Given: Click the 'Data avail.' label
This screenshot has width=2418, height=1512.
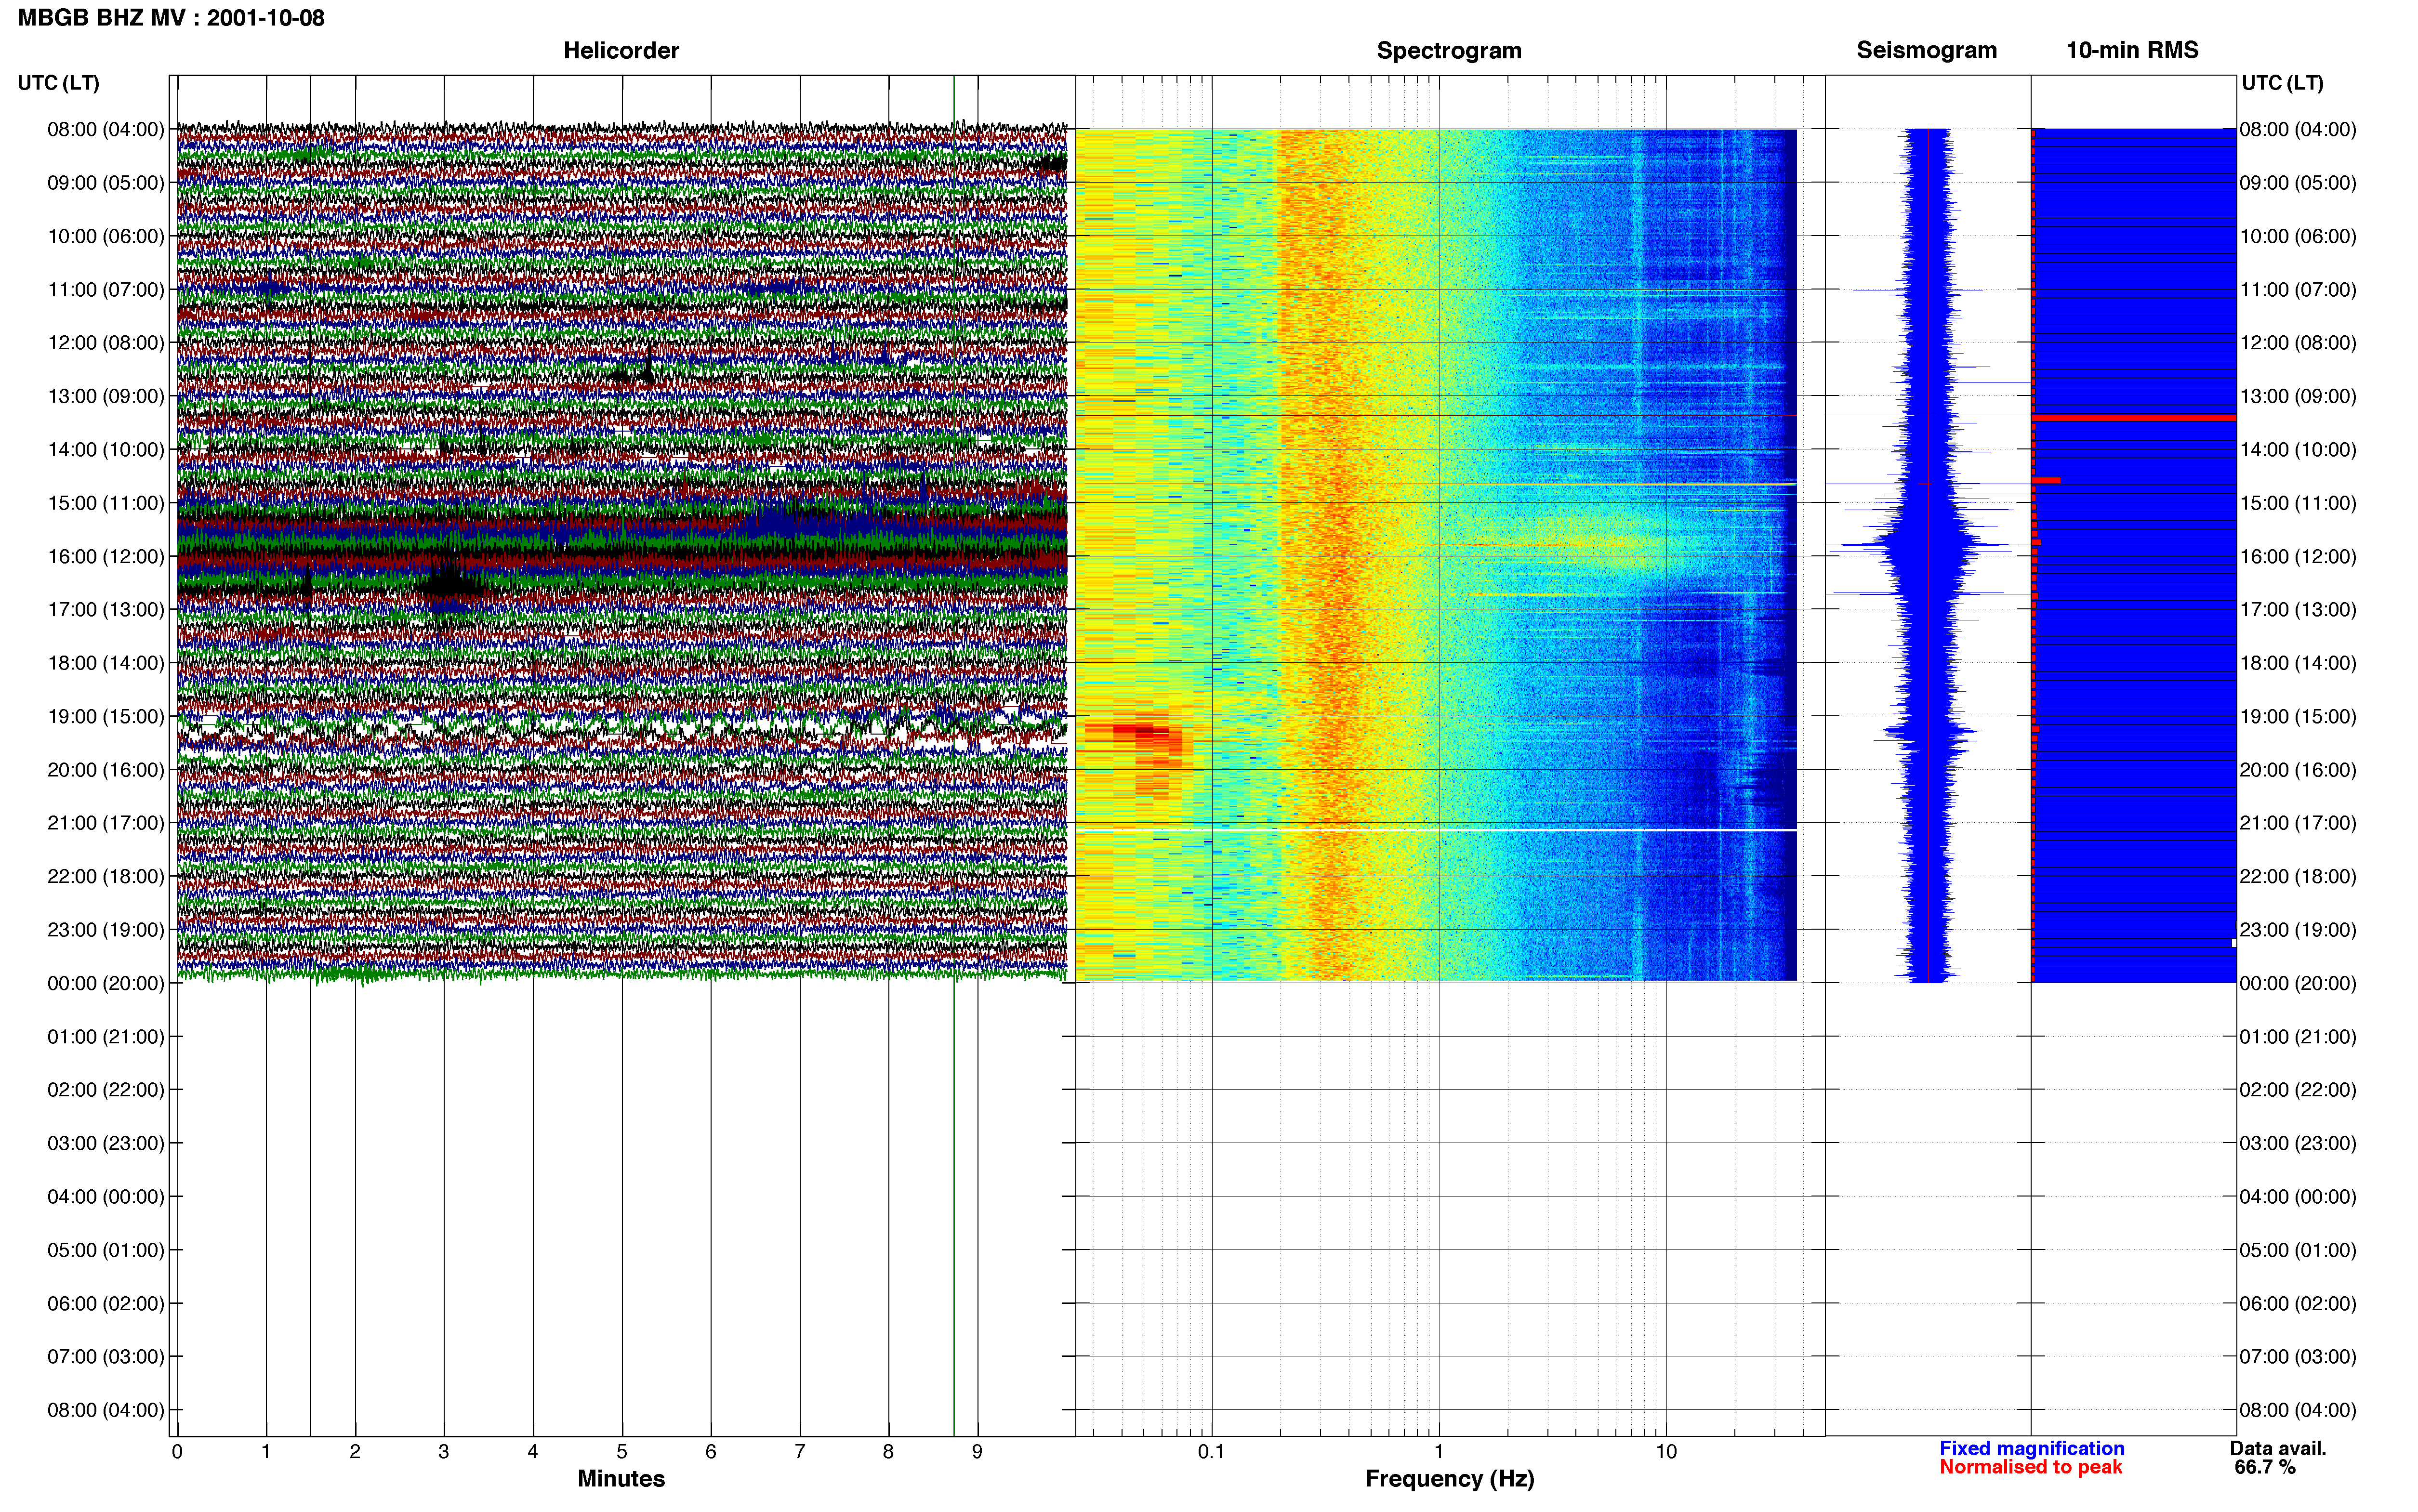Looking at the screenshot, I should tap(2278, 1449).
